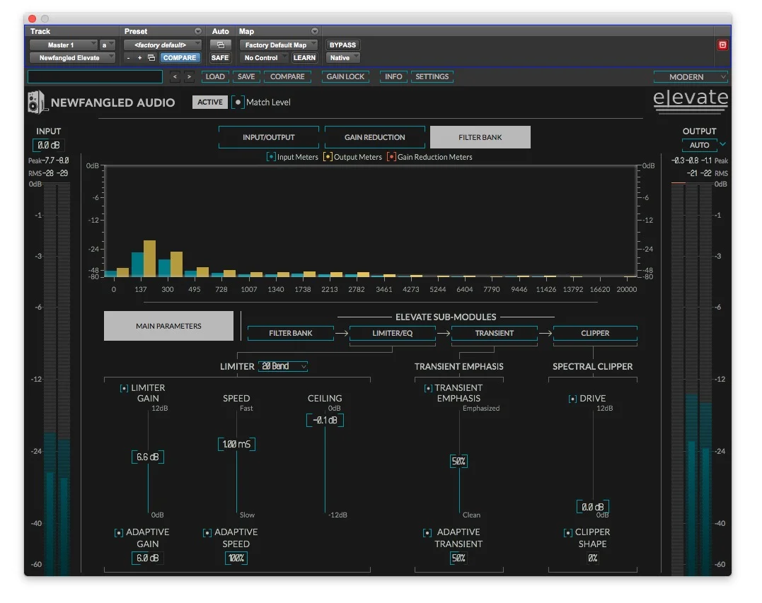This screenshot has height=603, width=762.
Task: Click the Clipper Shape 0% value
Action: tap(593, 558)
